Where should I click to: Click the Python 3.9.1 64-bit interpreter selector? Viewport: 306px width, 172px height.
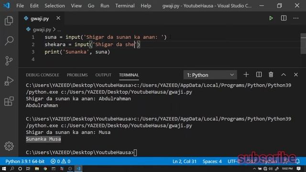(x=25, y=161)
